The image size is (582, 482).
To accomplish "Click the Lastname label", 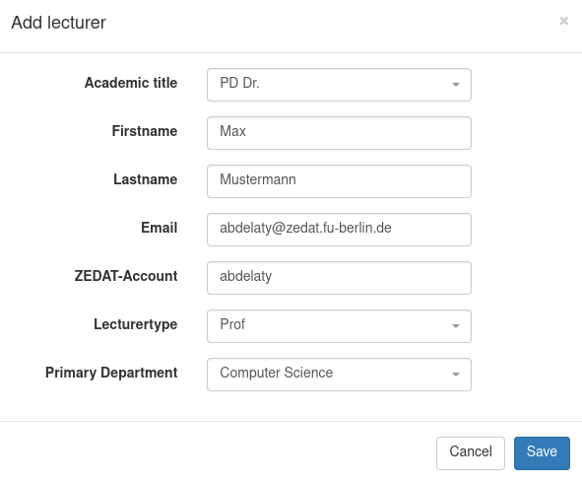I will (145, 179).
